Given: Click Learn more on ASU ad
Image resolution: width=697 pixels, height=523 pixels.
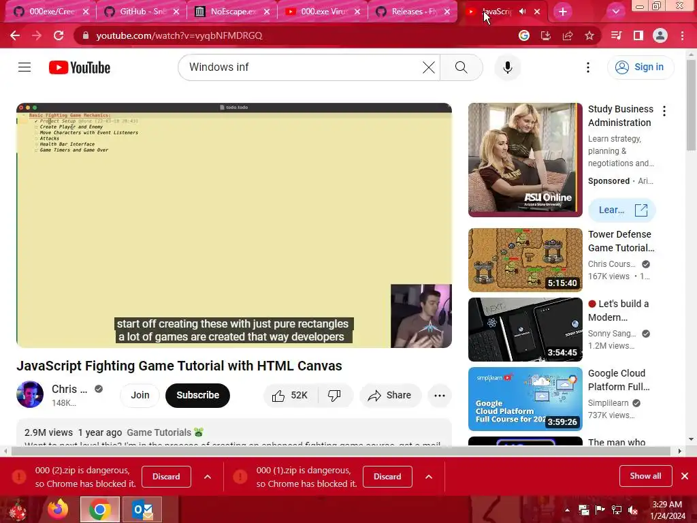Looking at the screenshot, I should point(622,210).
